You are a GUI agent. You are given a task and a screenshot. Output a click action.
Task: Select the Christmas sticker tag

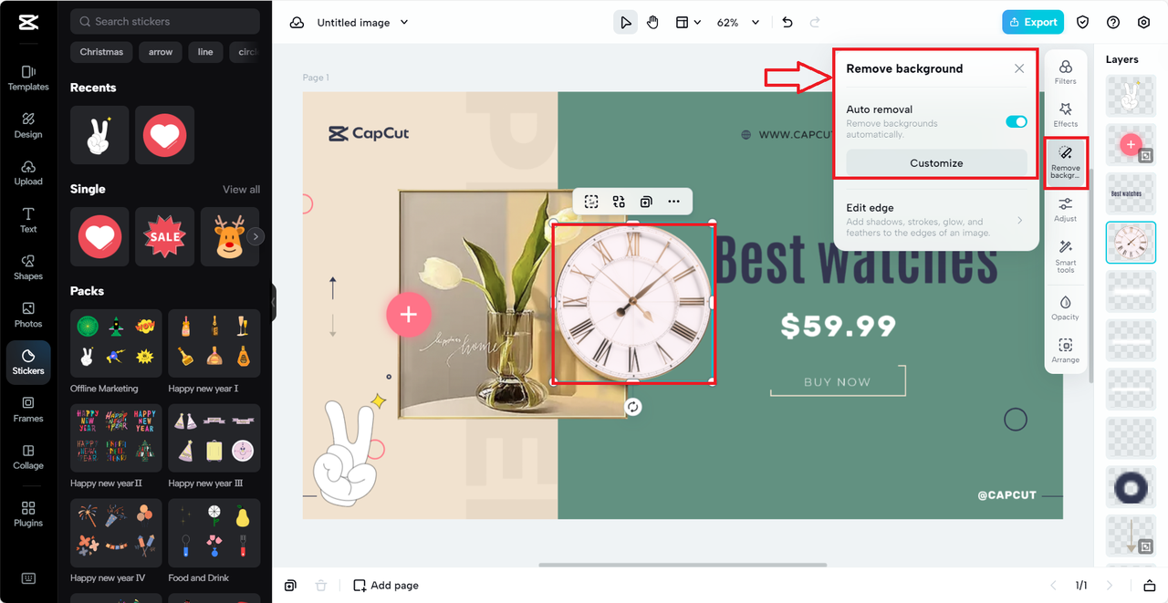(x=101, y=52)
